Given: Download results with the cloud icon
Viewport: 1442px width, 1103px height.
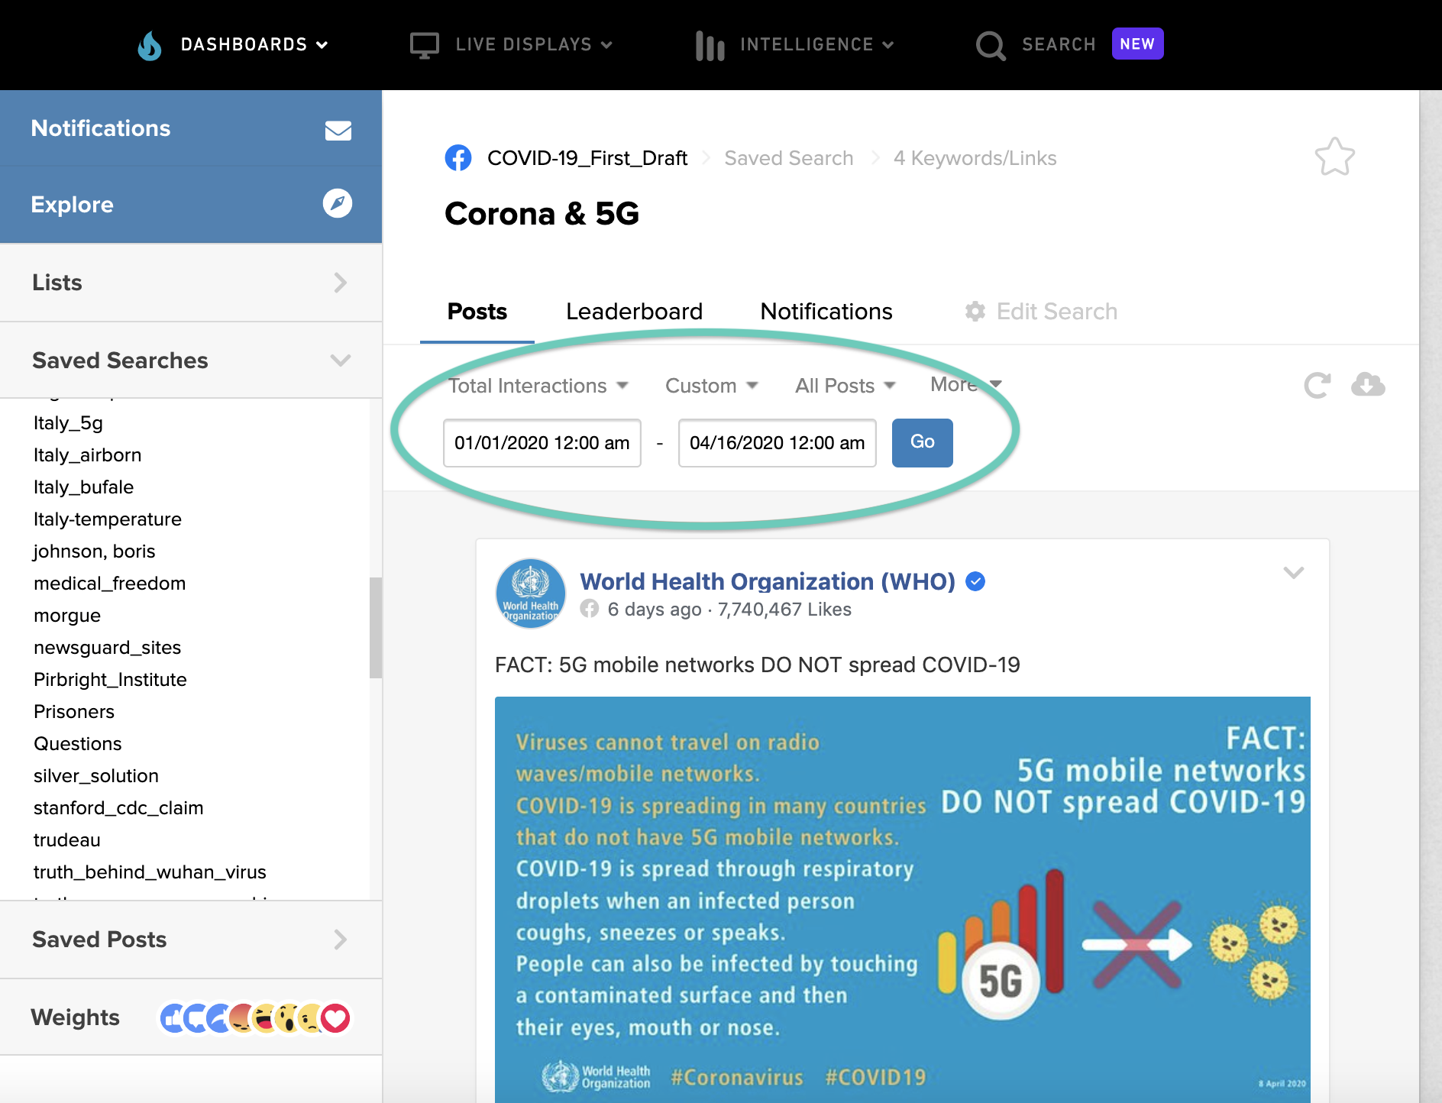Looking at the screenshot, I should pos(1368,384).
